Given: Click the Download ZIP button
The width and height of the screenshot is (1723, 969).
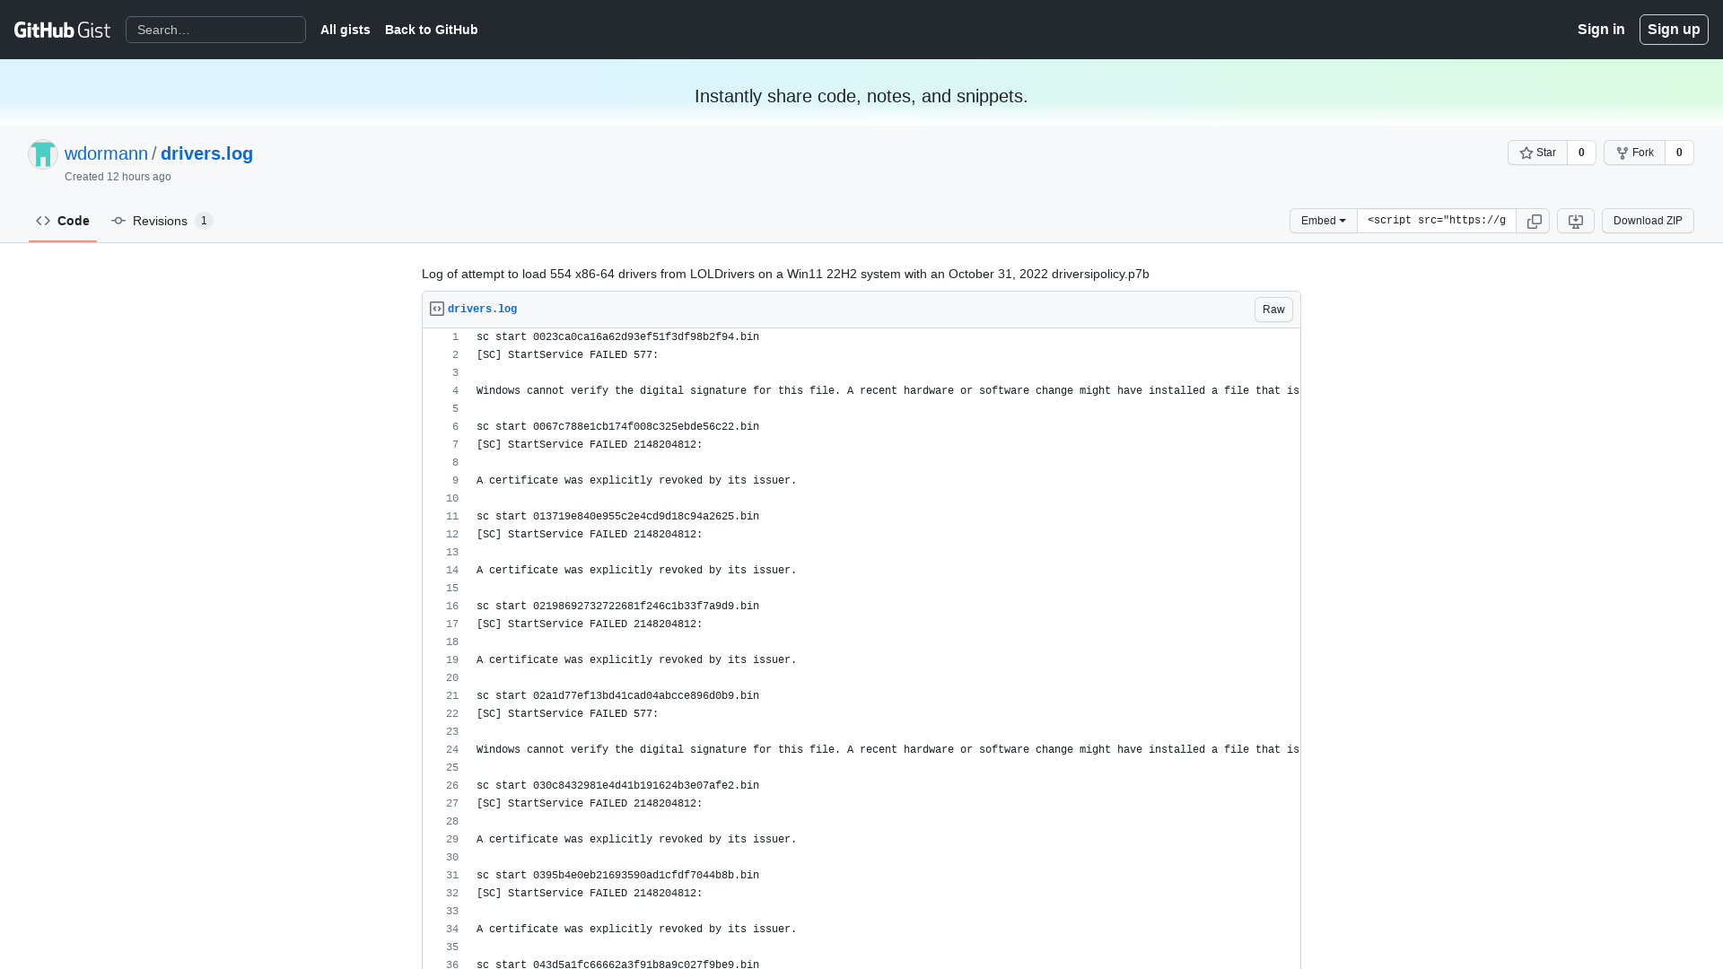Looking at the screenshot, I should 1646,220.
